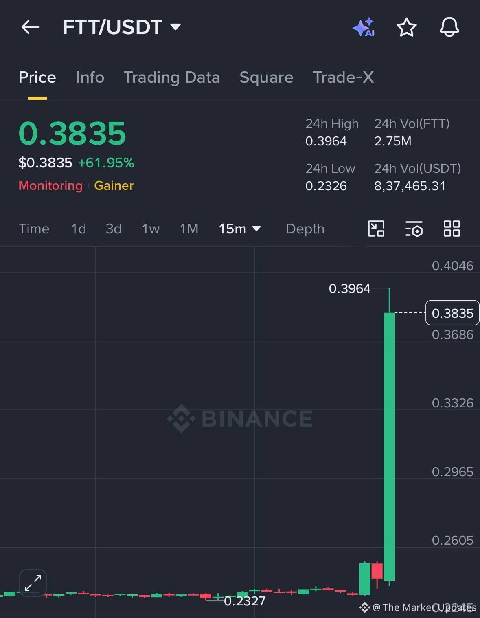The image size is (480, 618).
Task: Tap the Gainer tag label
Action: (x=114, y=186)
